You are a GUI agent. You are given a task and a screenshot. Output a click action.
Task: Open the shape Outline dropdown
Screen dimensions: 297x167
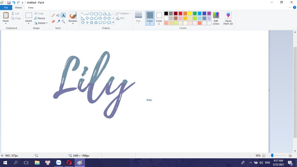[123, 13]
